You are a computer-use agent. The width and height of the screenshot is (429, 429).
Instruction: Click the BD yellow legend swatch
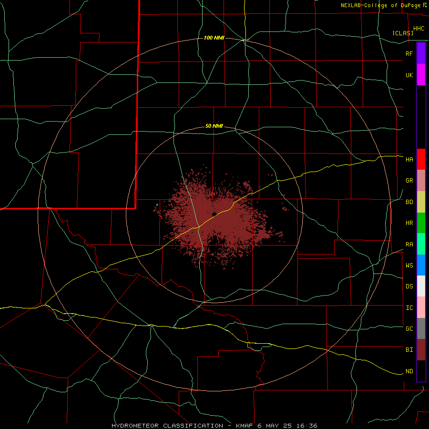pyautogui.click(x=421, y=202)
